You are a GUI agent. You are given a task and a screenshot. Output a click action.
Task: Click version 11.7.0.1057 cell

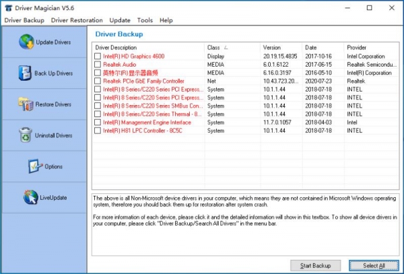tap(277, 122)
